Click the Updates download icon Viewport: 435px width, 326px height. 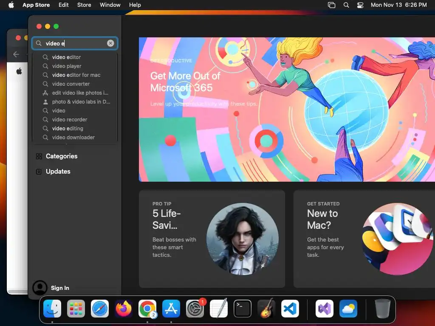(x=39, y=171)
